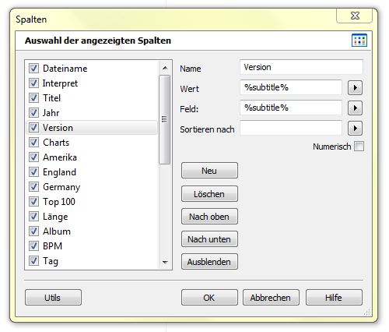Open the Utils button menu
This screenshot has width=389, height=332.
point(53,298)
